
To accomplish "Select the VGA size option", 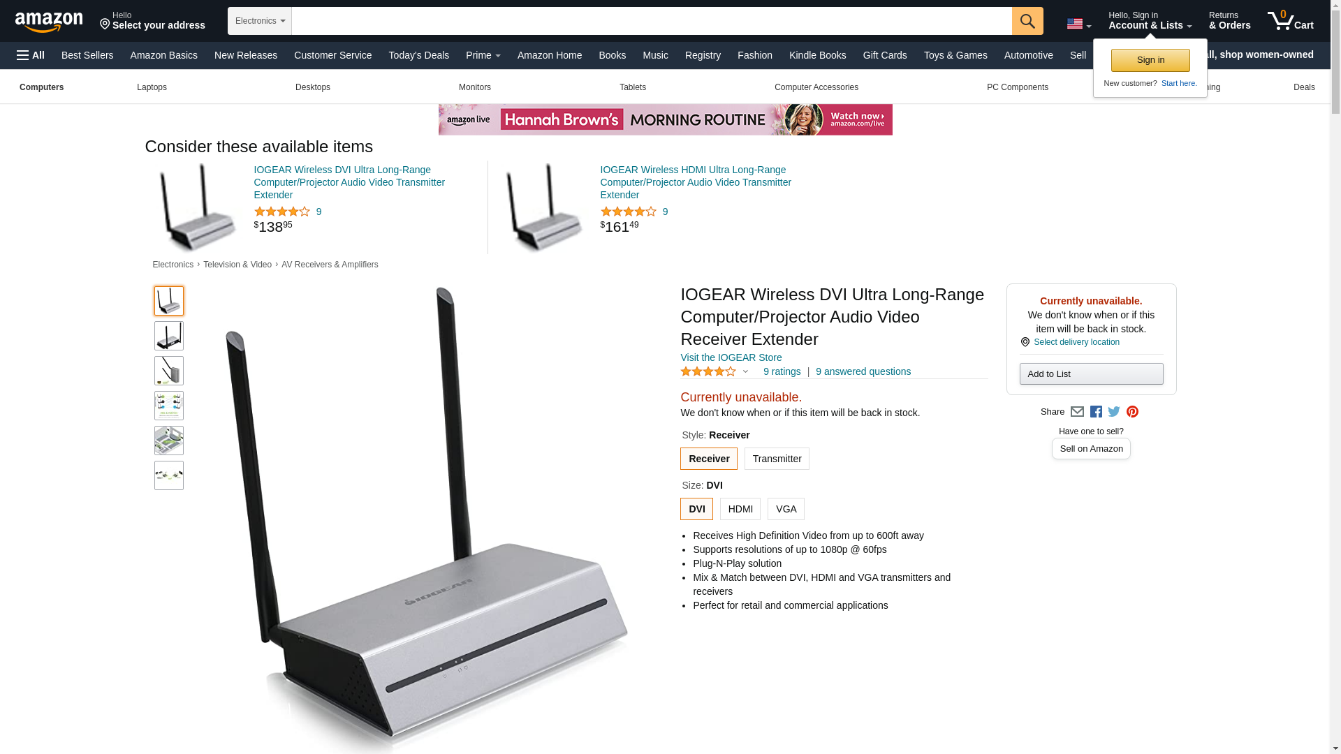I will [786, 509].
